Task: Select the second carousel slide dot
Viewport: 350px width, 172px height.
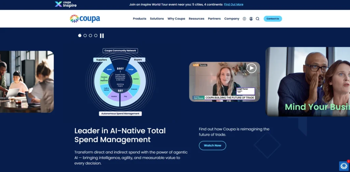Action: (85, 35)
